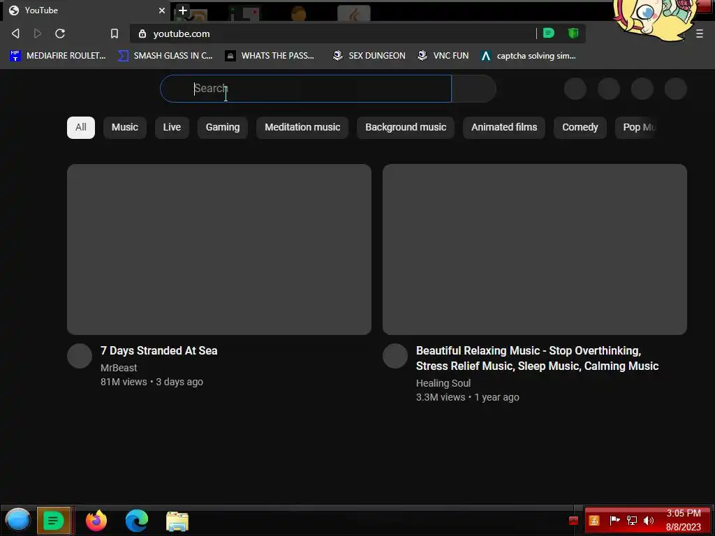View site info via the padlock icon

pos(142,33)
